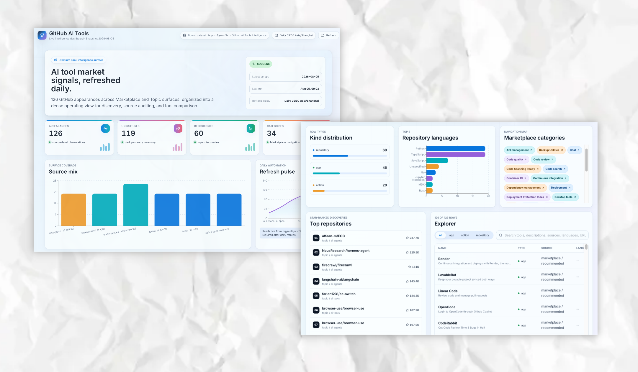Open the Backup Utilities category chip
The height and width of the screenshot is (372, 638).
pyautogui.click(x=551, y=150)
